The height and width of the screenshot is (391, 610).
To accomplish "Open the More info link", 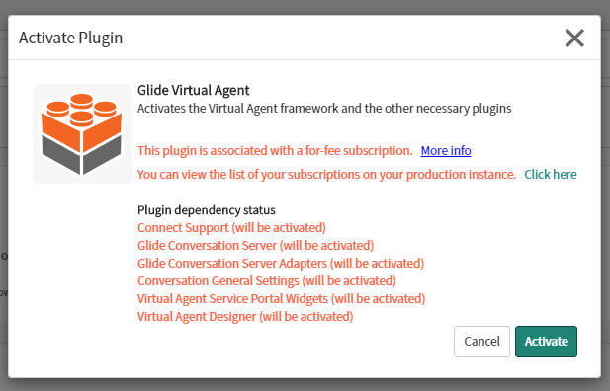I will pyautogui.click(x=446, y=151).
